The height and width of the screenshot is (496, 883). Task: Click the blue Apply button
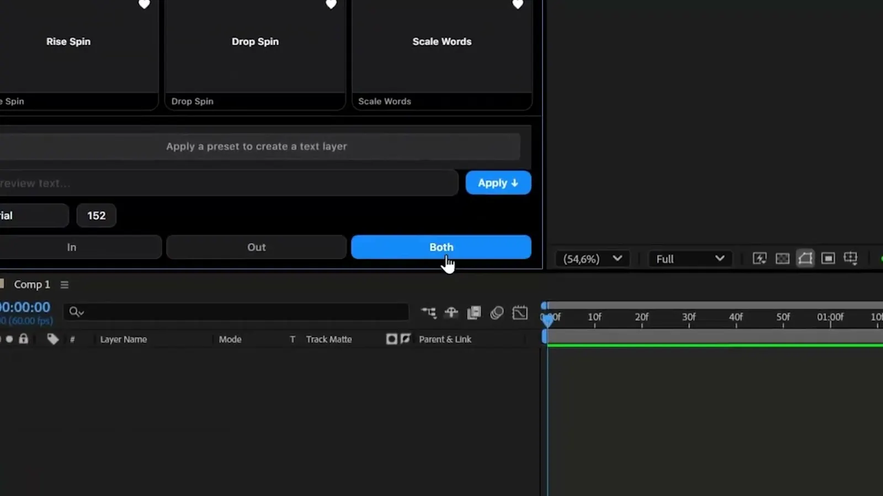pyautogui.click(x=498, y=183)
